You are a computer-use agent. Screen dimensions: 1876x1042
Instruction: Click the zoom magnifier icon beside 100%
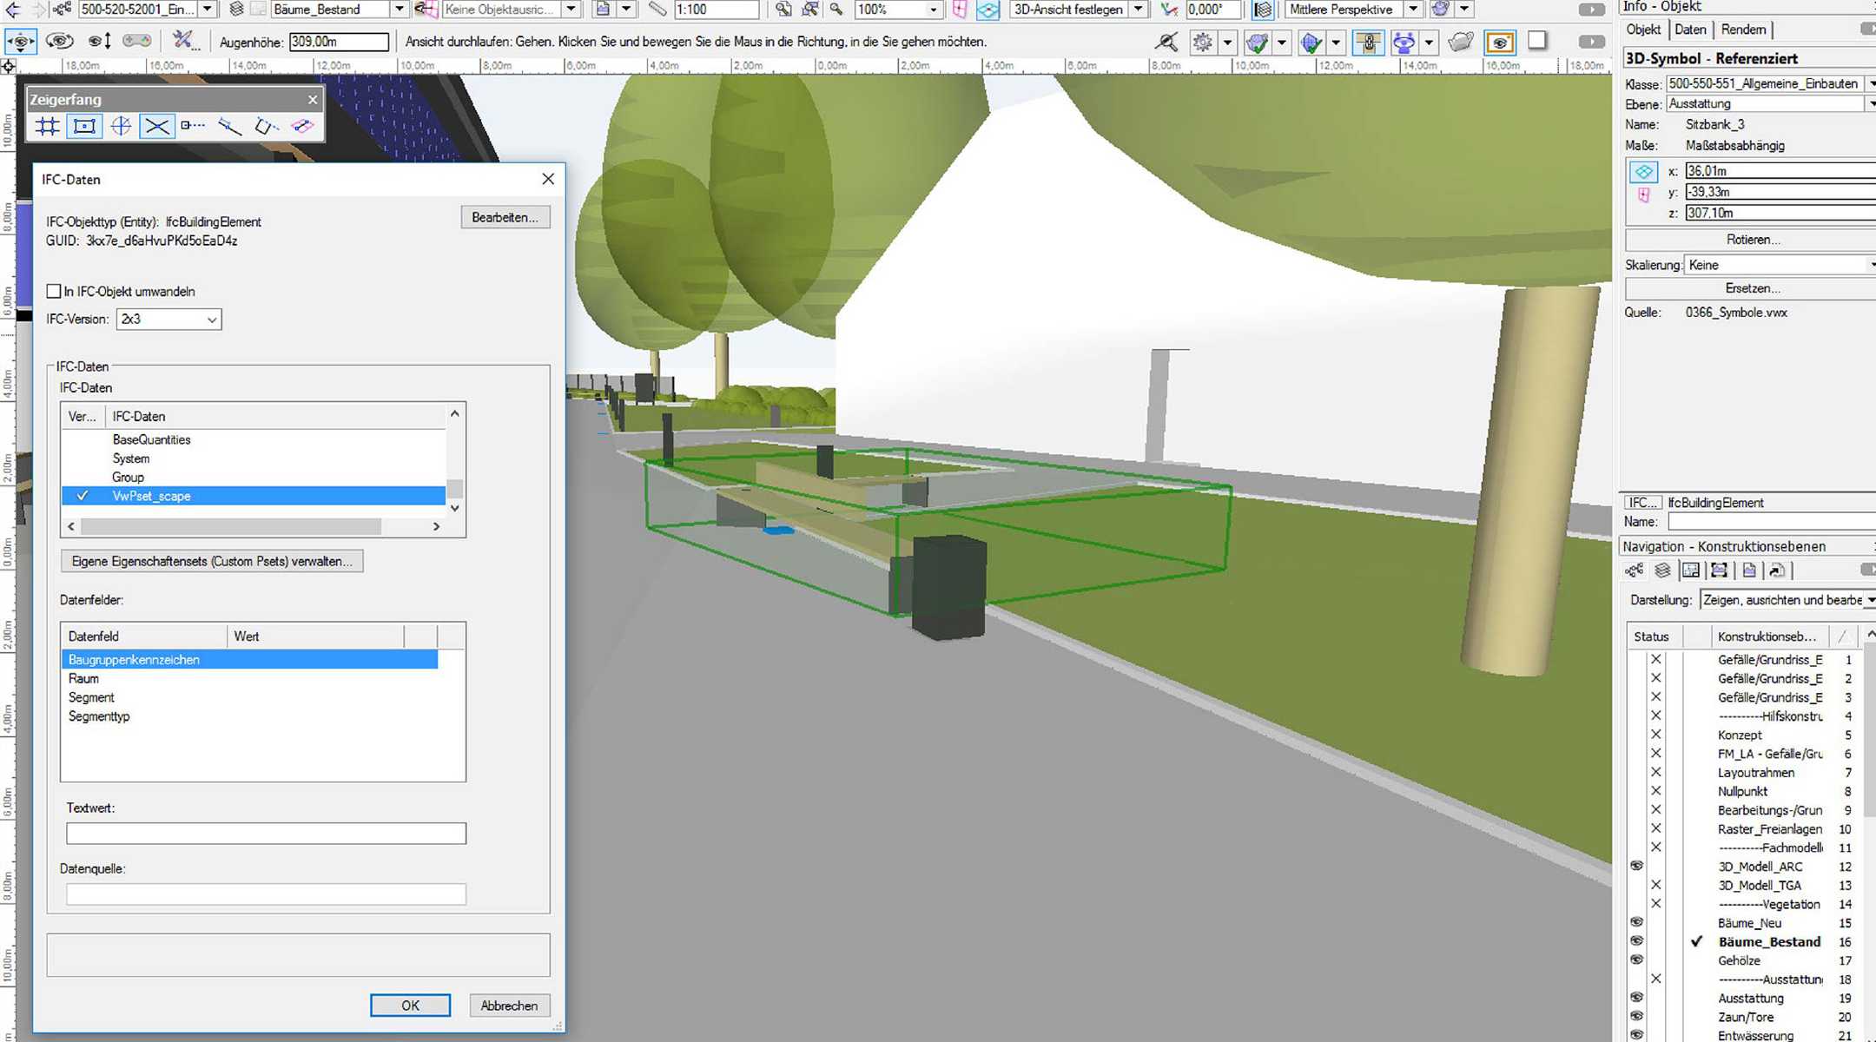(x=836, y=10)
